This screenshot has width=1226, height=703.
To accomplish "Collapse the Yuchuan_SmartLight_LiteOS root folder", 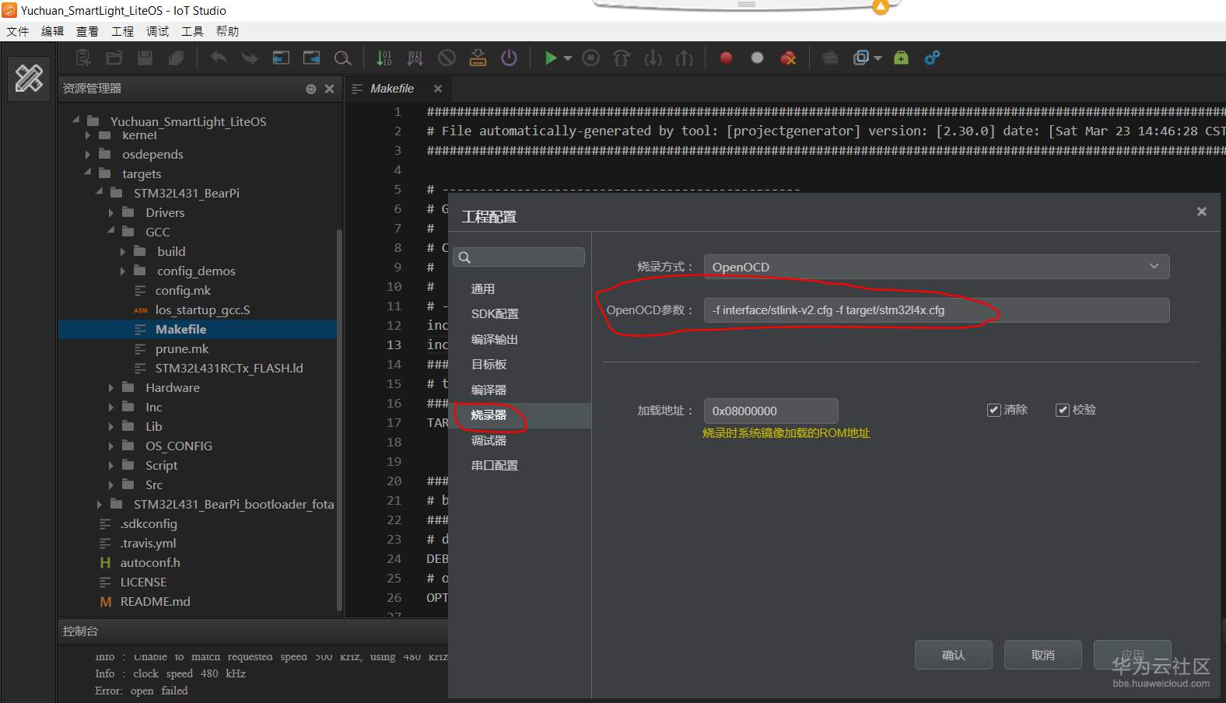I will (x=76, y=120).
